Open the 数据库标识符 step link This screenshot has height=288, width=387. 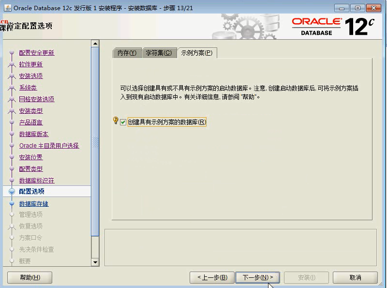click(37, 181)
